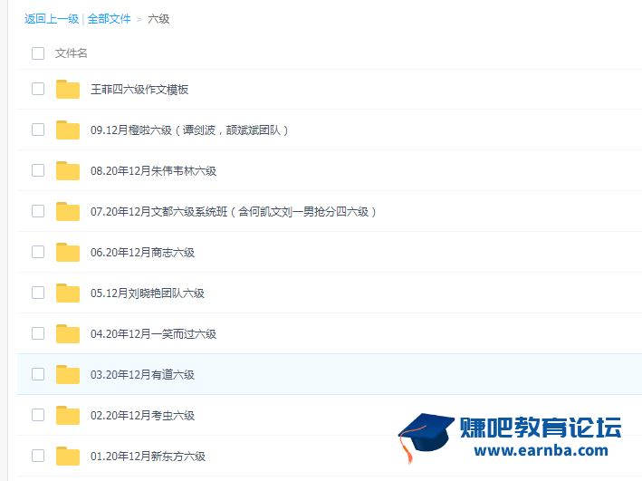Viewport: 642px width, 481px height.
Task: Open folder name 02.20年12月考虫六级
Action: click(142, 416)
